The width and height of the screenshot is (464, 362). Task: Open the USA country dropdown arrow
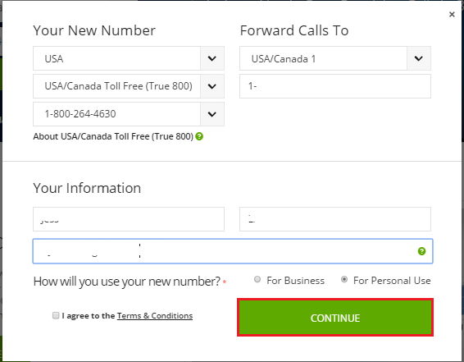click(212, 58)
